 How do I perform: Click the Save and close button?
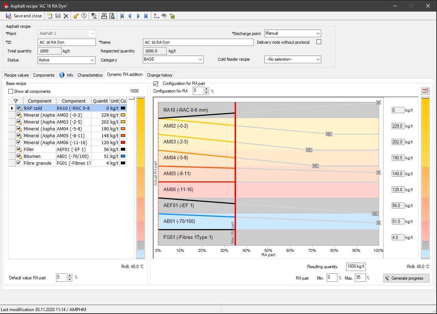24,16
